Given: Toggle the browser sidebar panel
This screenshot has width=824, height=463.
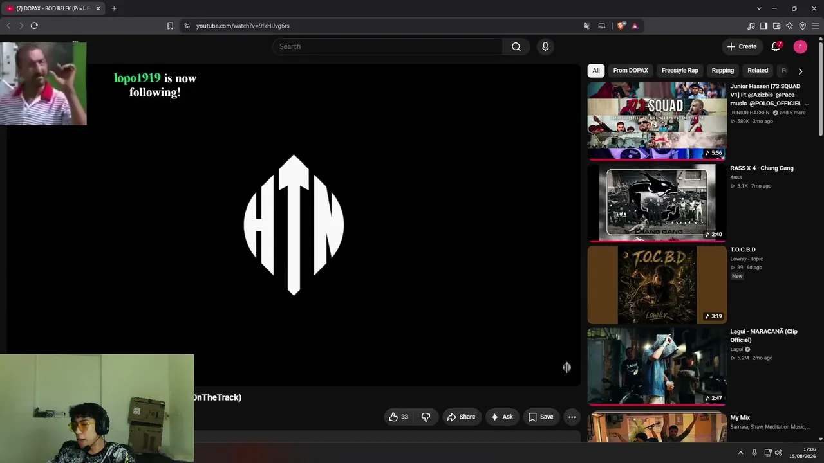Looking at the screenshot, I should 763,26.
